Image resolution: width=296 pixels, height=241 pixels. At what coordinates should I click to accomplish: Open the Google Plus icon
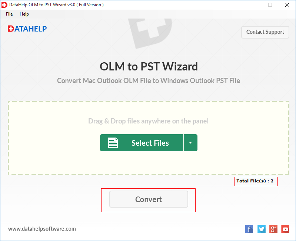click(273, 229)
